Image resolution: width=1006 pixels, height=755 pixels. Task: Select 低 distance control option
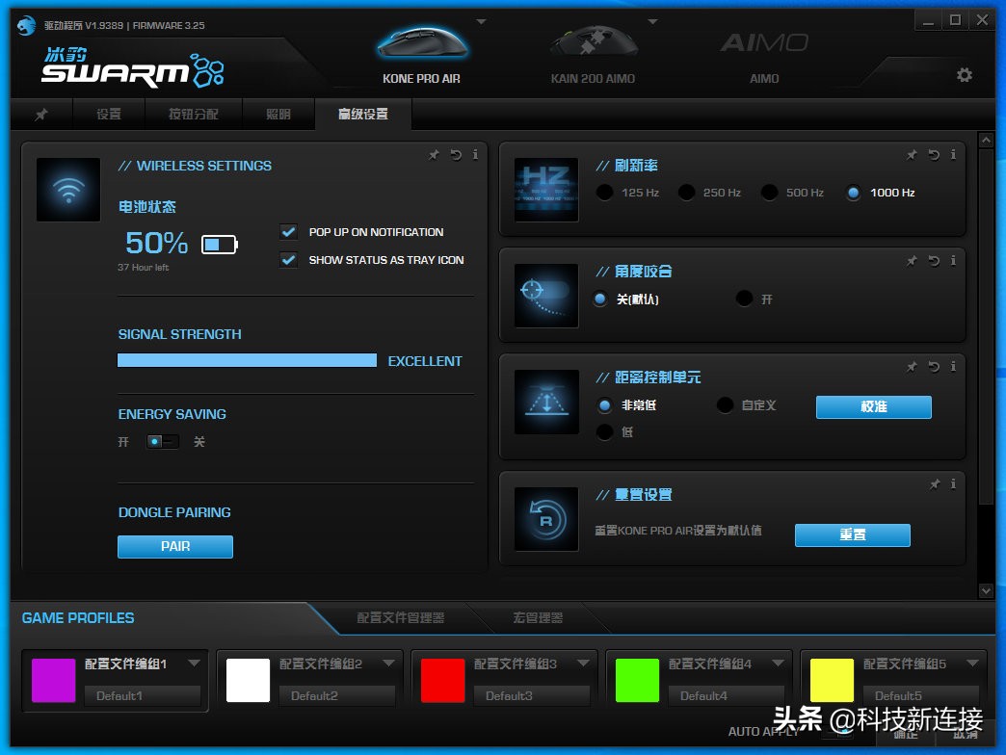[x=604, y=432]
